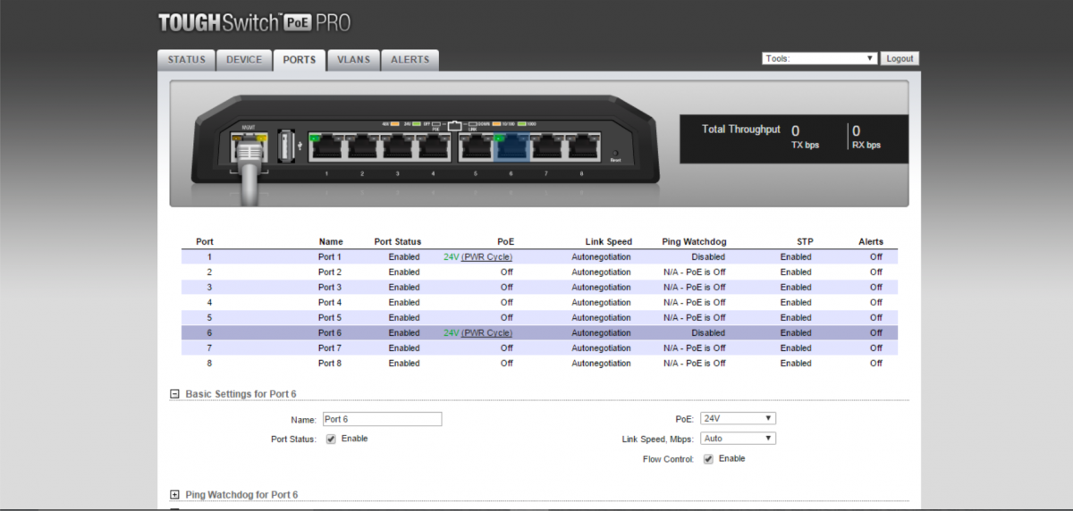Select the Port 8 table row
This screenshot has height=511, width=1073.
click(539, 363)
